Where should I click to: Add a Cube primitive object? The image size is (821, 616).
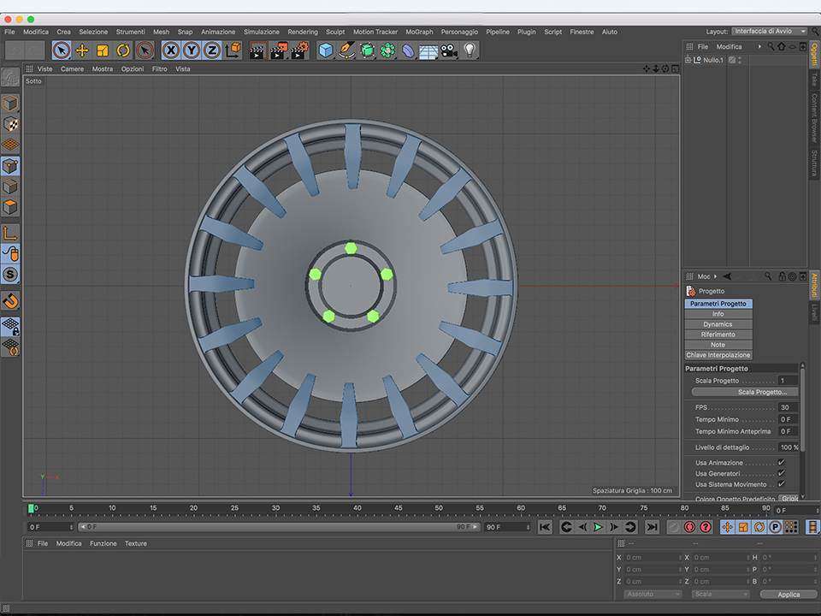[x=326, y=50]
